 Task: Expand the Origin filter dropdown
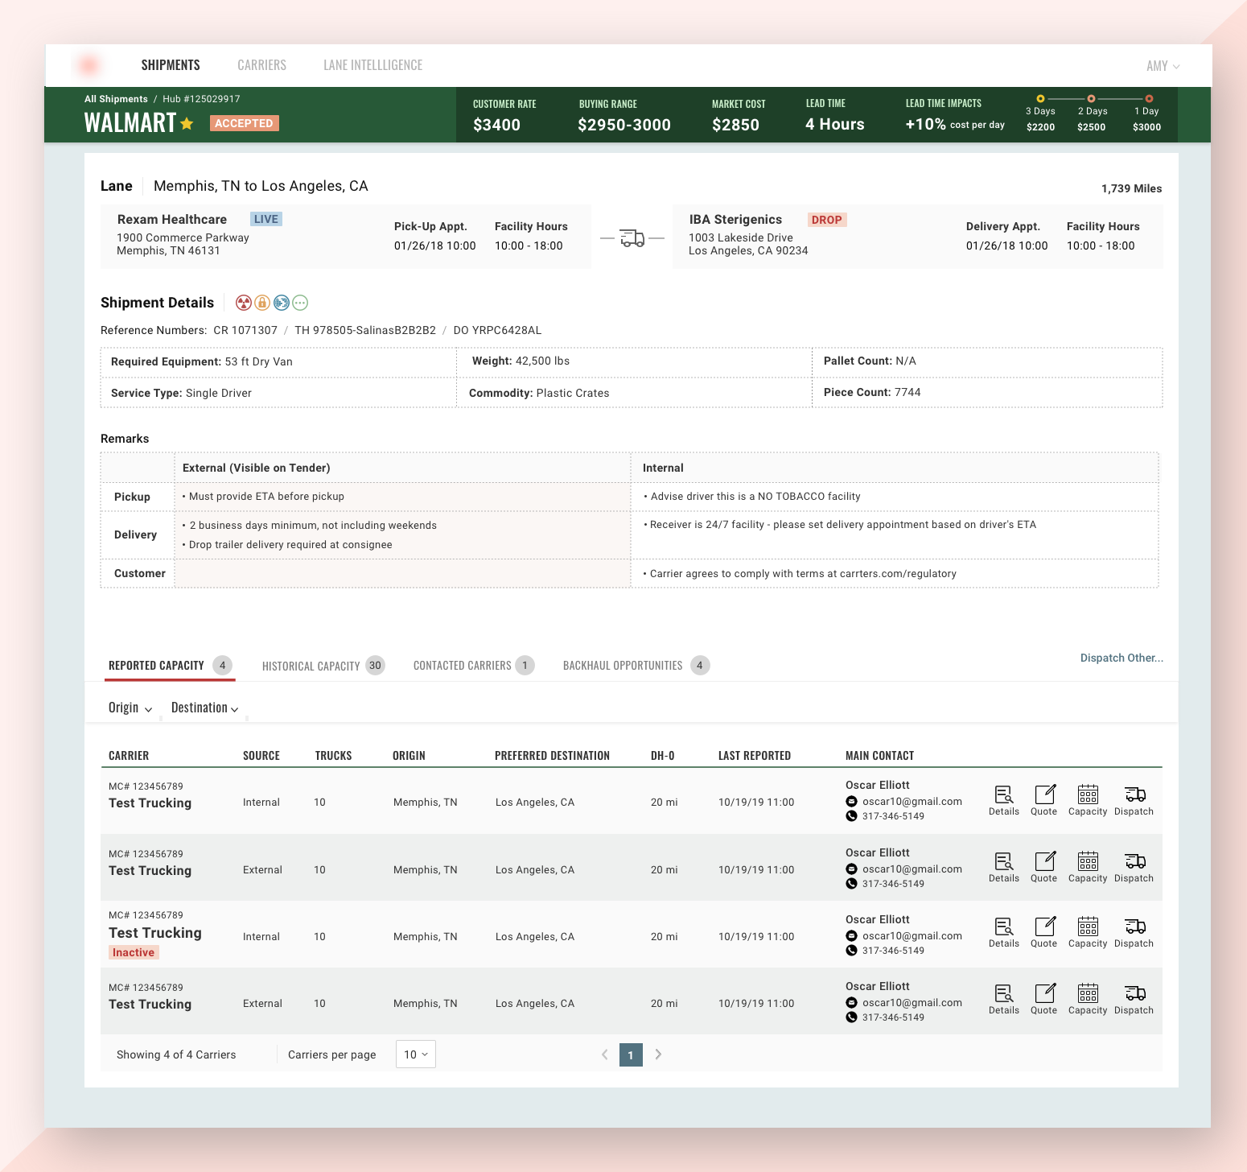pos(130,708)
